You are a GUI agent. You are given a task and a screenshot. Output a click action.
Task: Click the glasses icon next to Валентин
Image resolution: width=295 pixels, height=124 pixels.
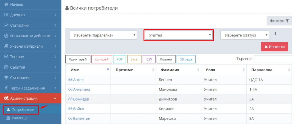point(70,119)
